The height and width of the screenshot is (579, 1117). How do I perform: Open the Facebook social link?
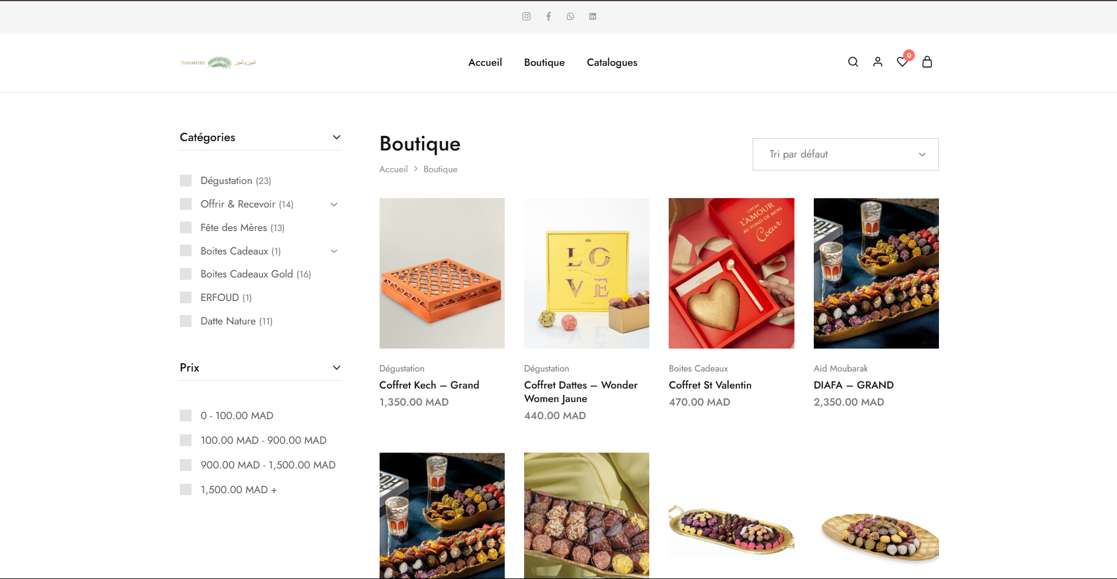coord(548,16)
